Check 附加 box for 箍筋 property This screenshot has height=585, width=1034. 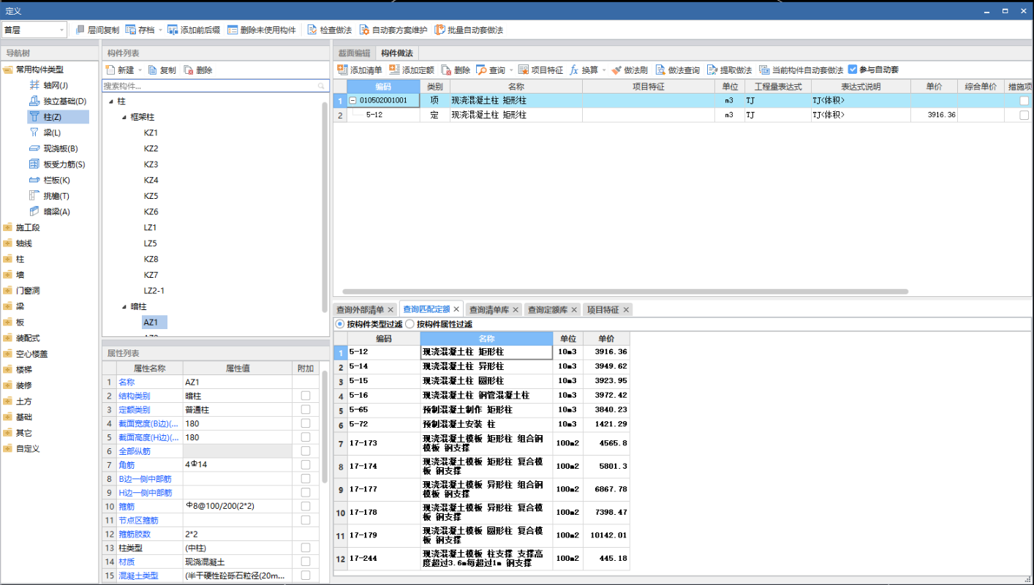[306, 506]
